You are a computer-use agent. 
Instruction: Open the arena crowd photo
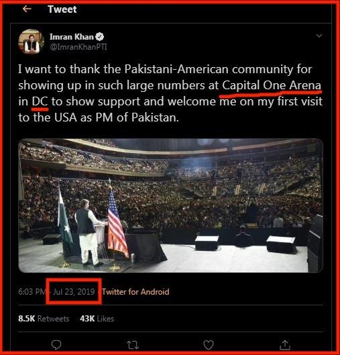click(x=170, y=205)
